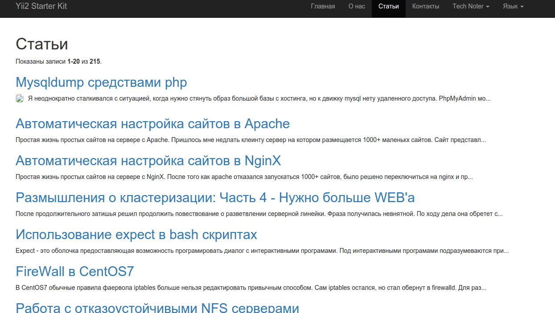Open article FireWall в CentOS7

tap(75, 271)
